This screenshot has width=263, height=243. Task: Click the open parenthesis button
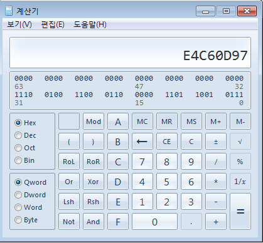(x=69, y=142)
